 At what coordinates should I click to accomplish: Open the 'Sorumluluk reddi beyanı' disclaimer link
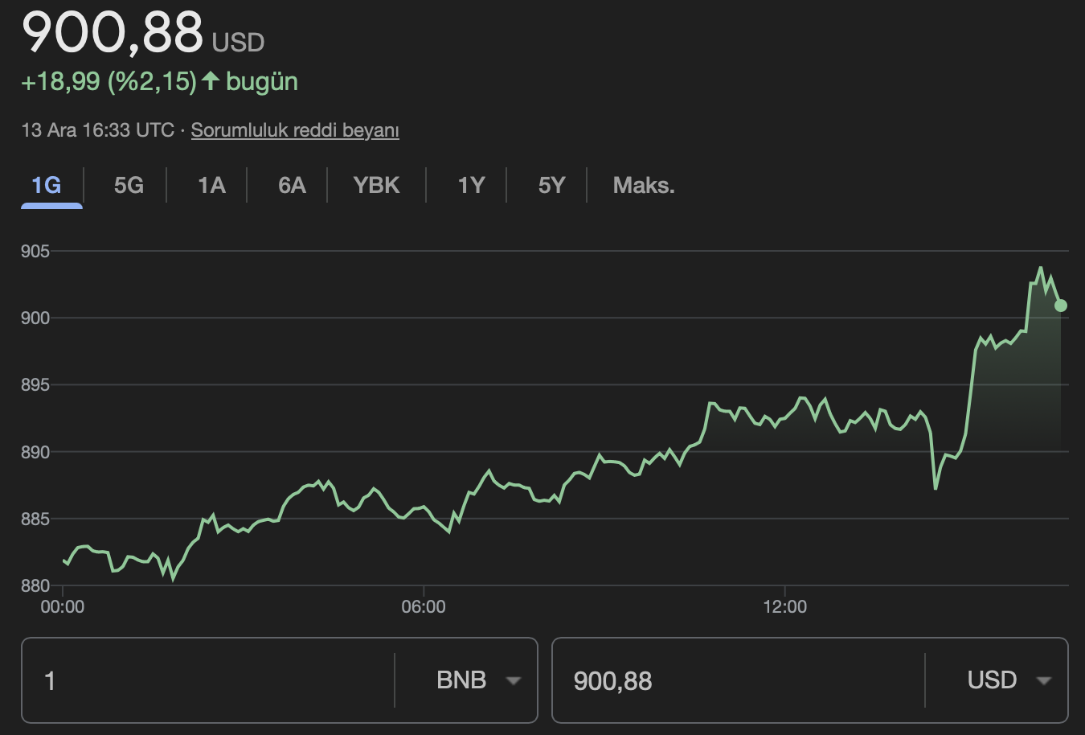coord(295,129)
